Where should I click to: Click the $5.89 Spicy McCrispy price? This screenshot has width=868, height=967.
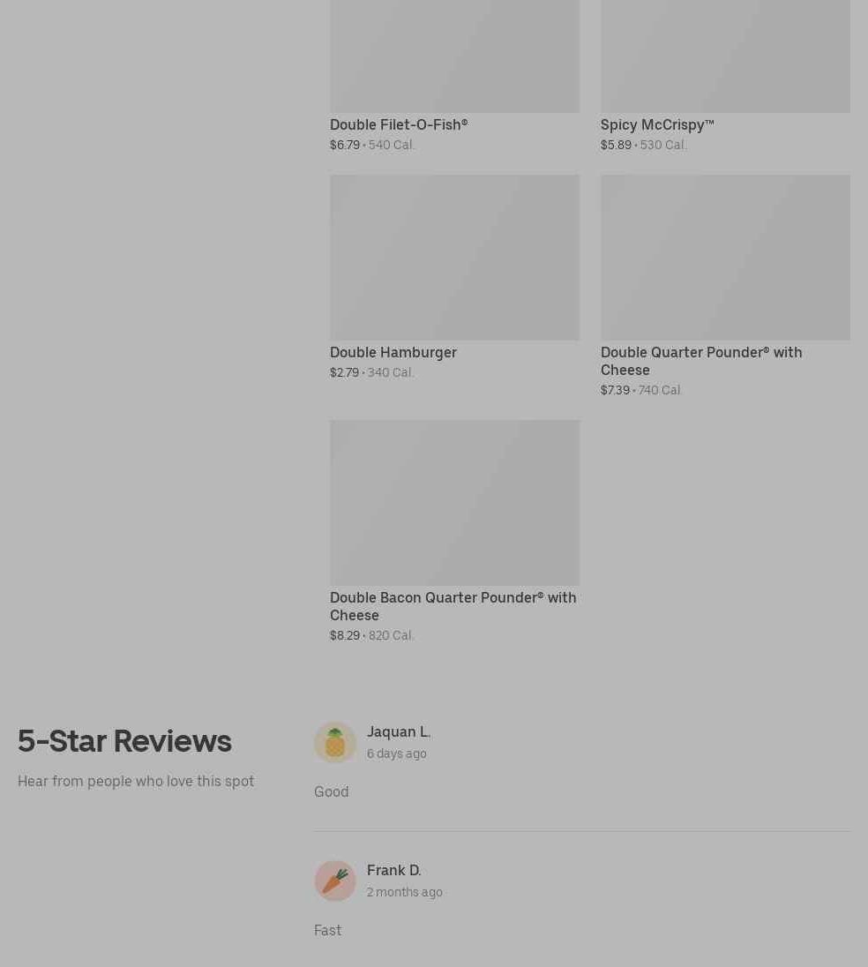click(616, 145)
